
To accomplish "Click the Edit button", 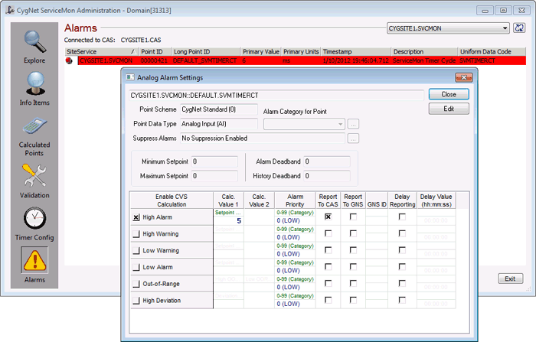I will coord(449,109).
